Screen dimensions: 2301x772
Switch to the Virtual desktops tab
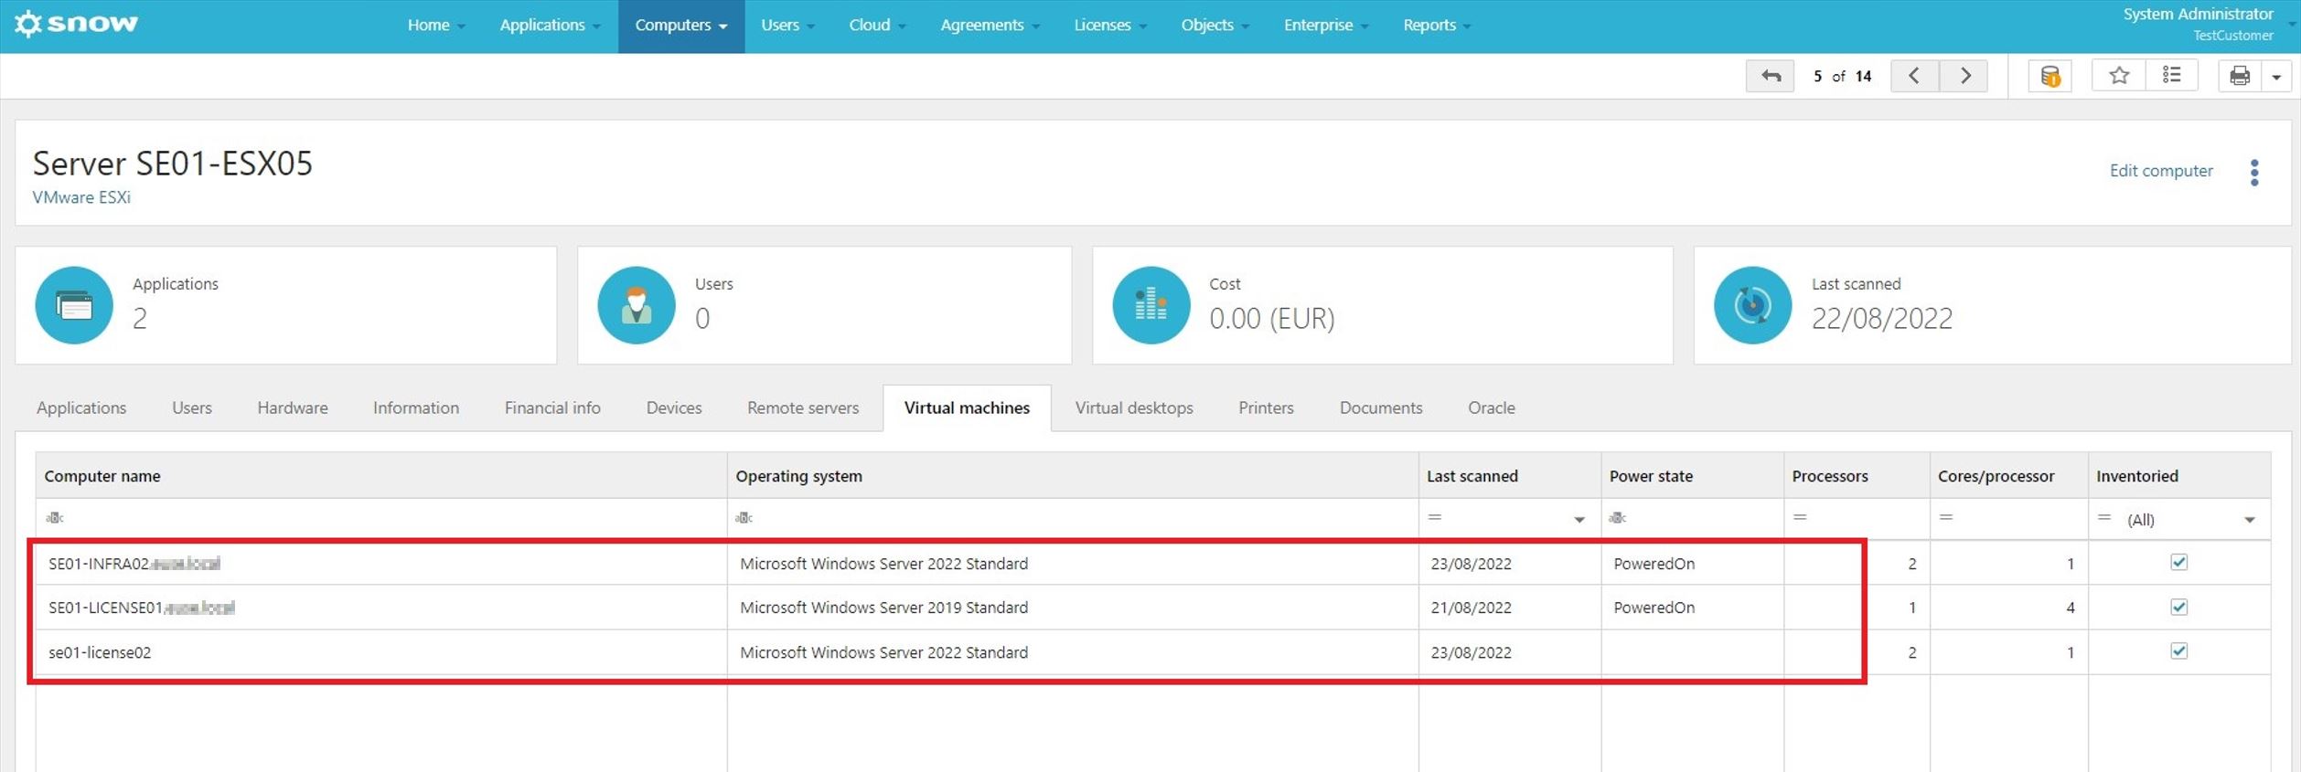[x=1134, y=408]
